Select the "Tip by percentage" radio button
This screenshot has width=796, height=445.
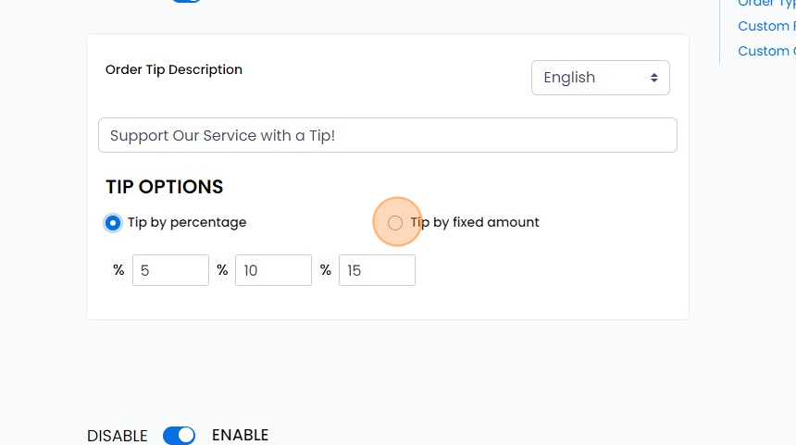113,223
